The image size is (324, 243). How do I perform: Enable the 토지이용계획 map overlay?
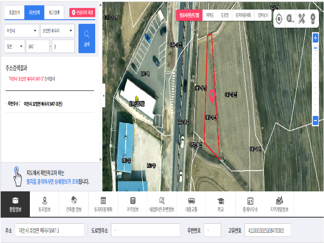(243, 15)
